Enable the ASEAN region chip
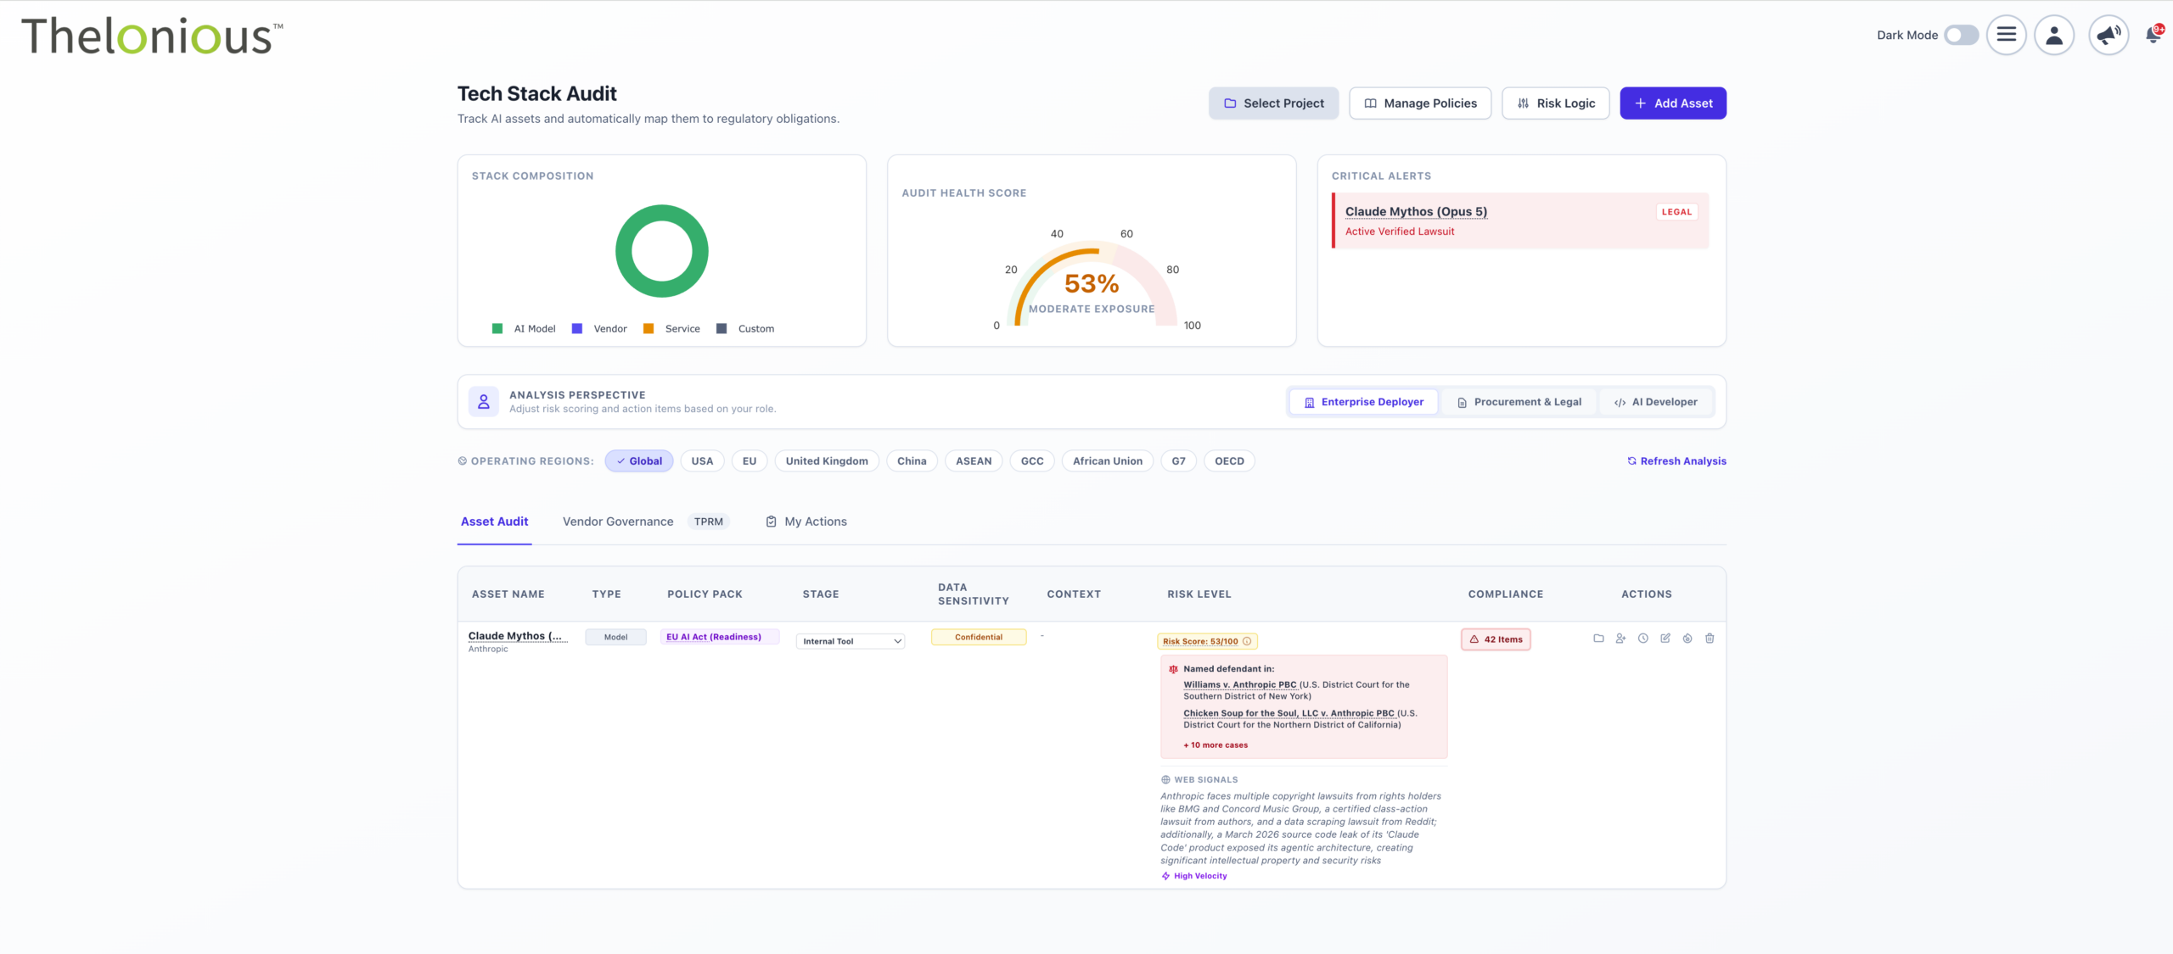 click(974, 461)
